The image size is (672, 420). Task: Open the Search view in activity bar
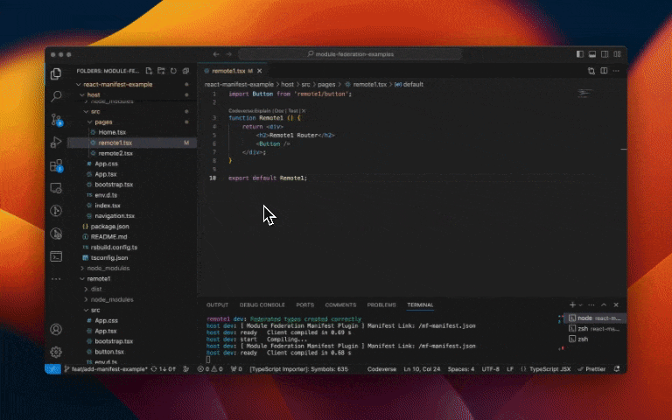(x=56, y=96)
